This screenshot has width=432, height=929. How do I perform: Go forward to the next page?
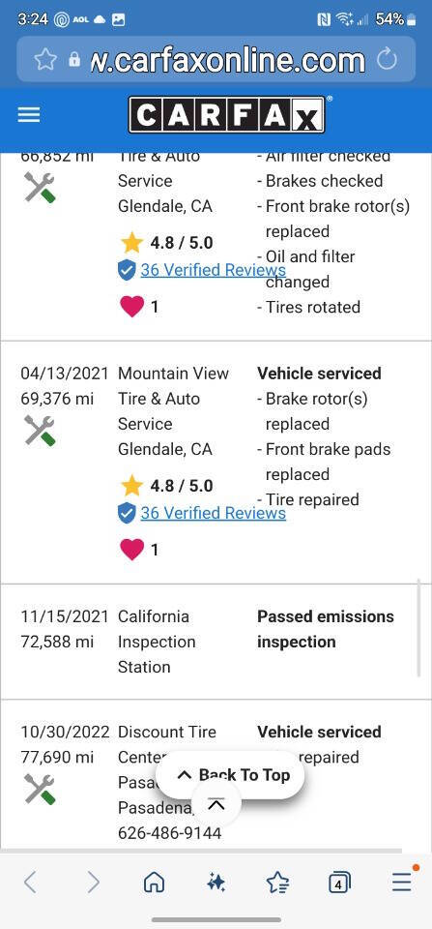(93, 884)
